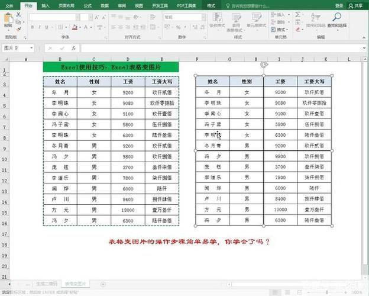Click the Copy icon
The image size is (369, 296).
[18, 22]
